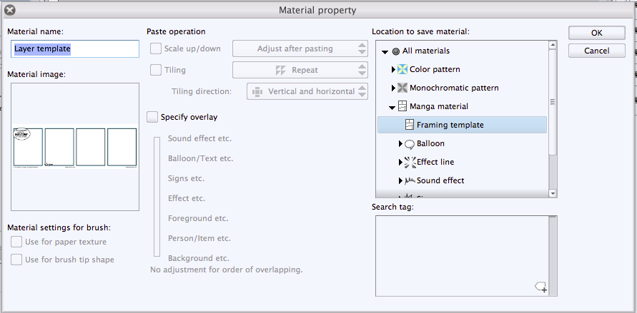Click the Monochromatic pattern icon
This screenshot has height=313, width=637.
pos(403,88)
